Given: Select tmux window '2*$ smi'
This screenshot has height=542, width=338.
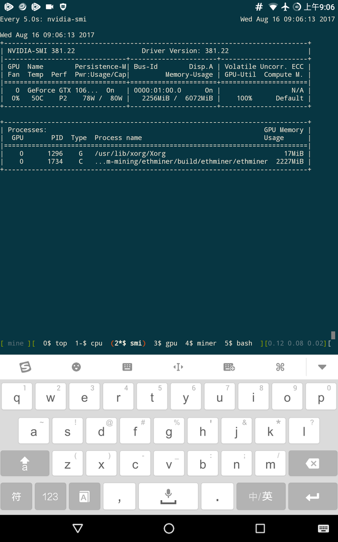Looking at the screenshot, I should 128,343.
